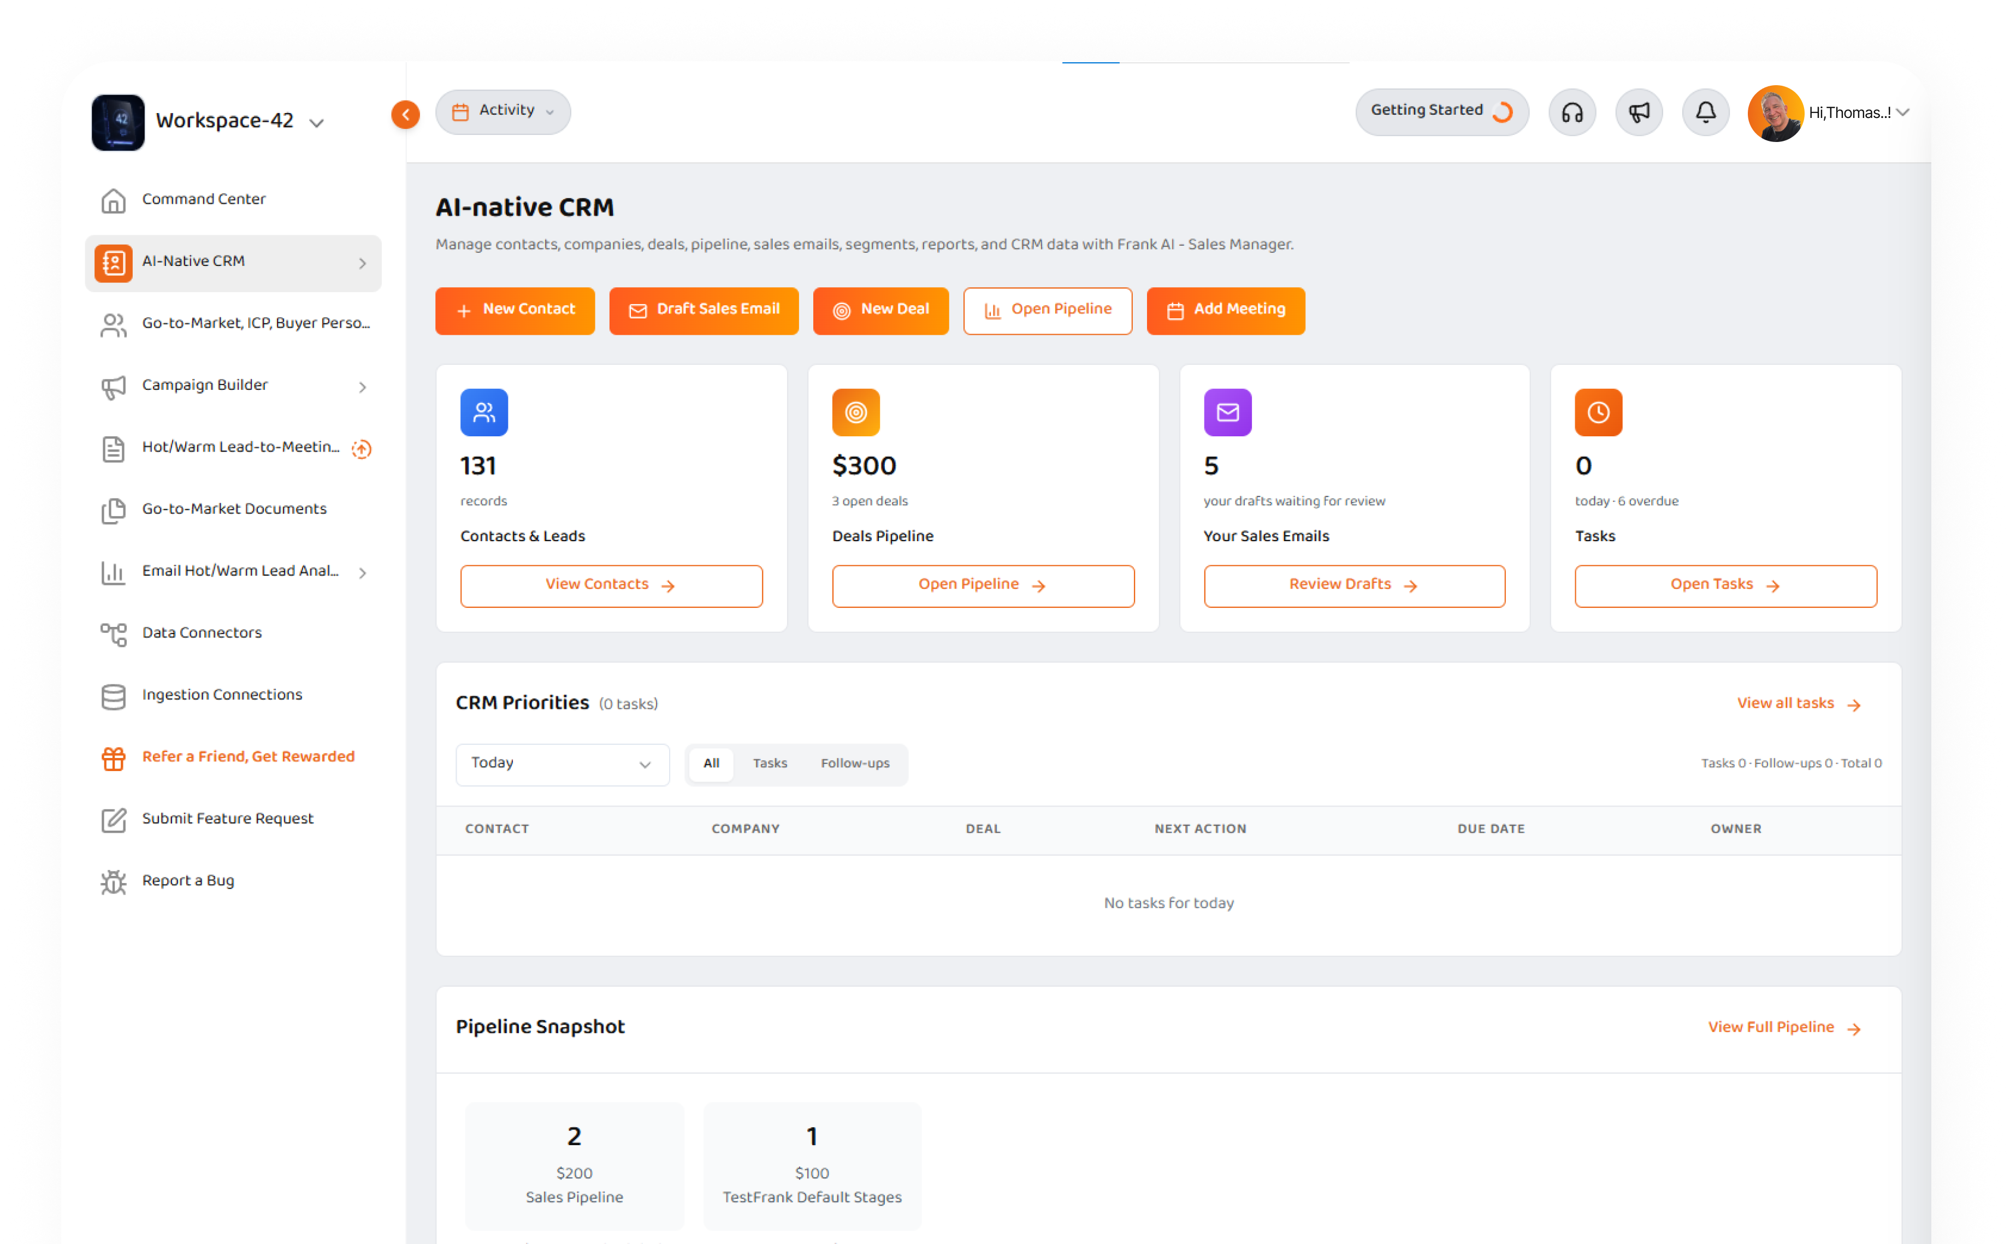
Task: Open Submit Feature Request menu label
Action: (x=227, y=819)
